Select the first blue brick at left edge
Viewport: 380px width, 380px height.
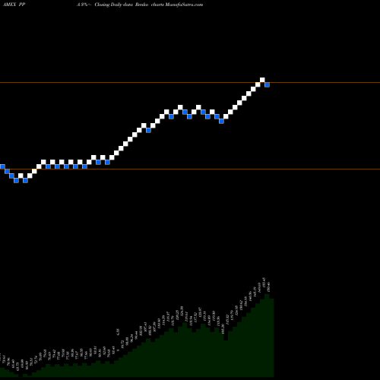2,166
